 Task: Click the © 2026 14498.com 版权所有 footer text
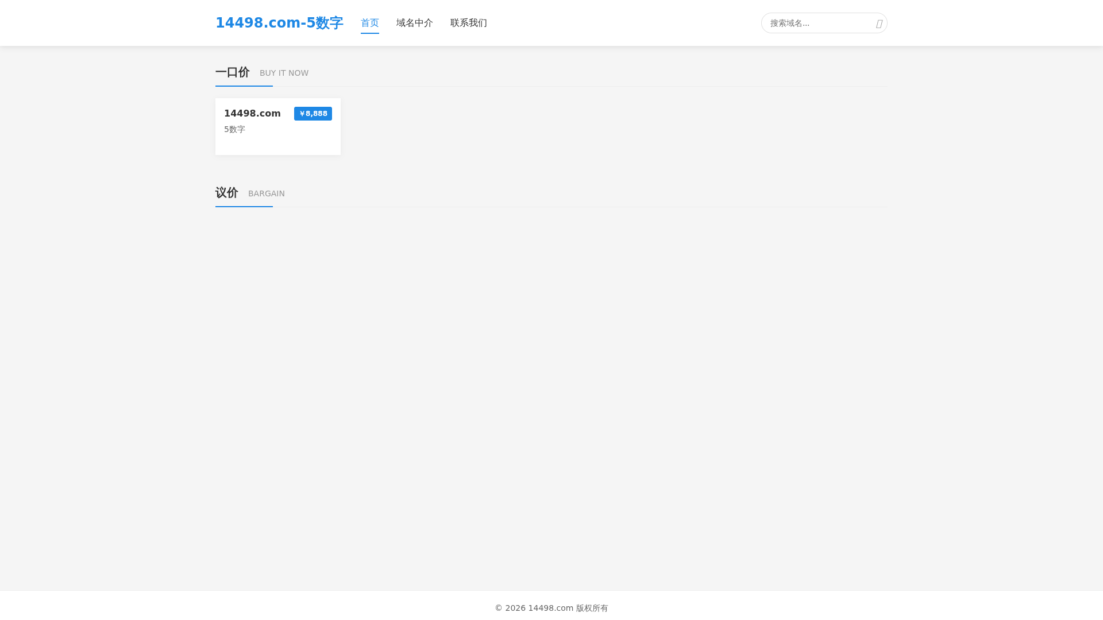click(551, 608)
